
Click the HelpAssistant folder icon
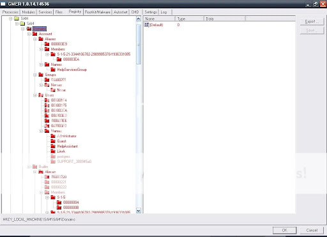[53, 146]
